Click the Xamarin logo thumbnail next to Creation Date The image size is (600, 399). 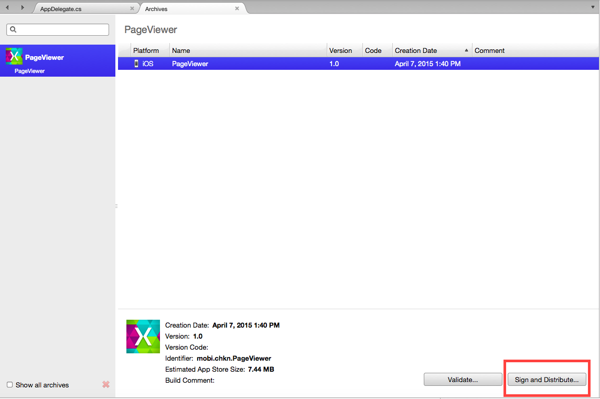click(143, 336)
